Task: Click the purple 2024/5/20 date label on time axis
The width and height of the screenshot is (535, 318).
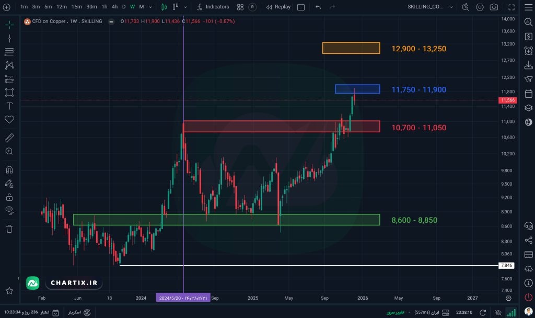Action: click(183, 298)
